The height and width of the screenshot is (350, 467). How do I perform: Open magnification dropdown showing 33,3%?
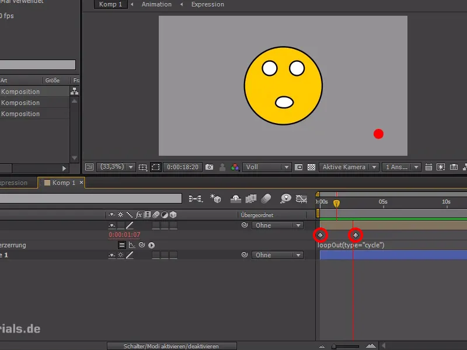point(116,167)
